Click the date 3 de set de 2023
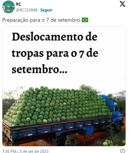This screenshot has height=153, width=129. (34, 151)
